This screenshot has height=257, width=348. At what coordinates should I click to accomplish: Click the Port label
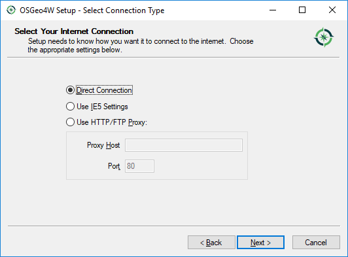(114, 166)
